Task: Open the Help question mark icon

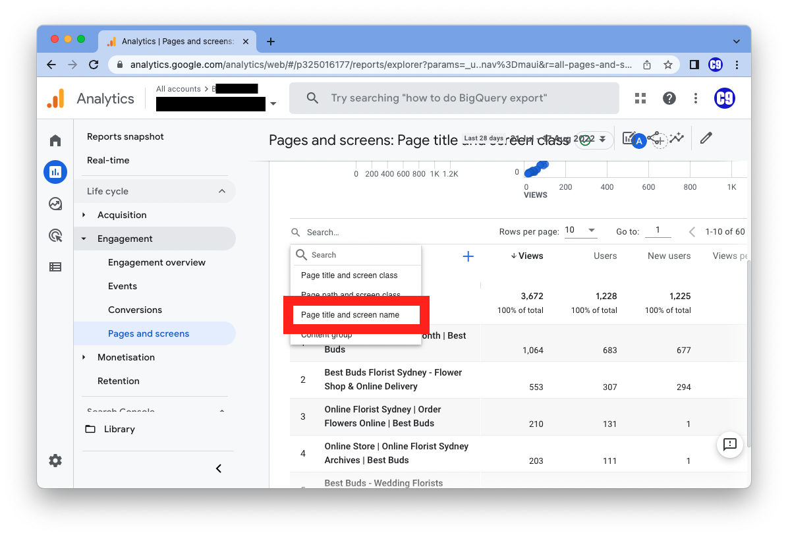Action: click(669, 98)
